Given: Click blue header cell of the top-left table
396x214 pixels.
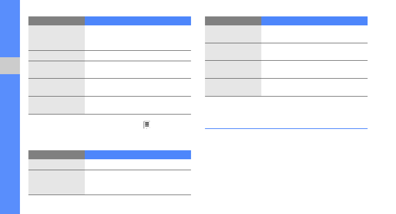Looking at the screenshot, I should (x=138, y=21).
